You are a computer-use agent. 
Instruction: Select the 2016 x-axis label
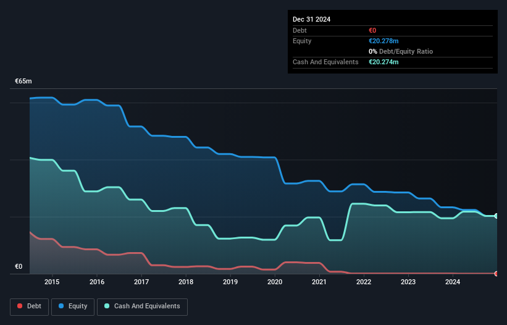[x=97, y=282]
